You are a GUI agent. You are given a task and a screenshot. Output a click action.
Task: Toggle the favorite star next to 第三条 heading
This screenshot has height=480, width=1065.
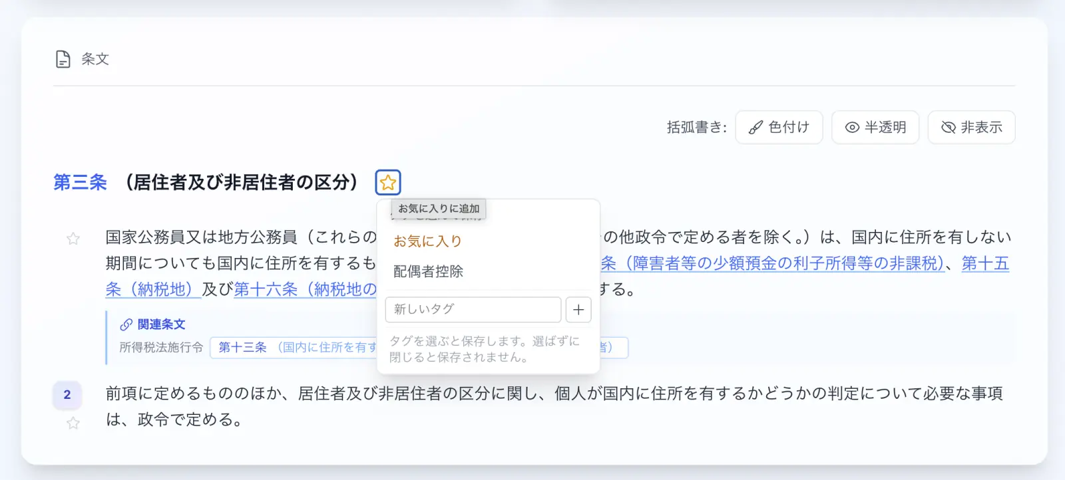point(388,182)
